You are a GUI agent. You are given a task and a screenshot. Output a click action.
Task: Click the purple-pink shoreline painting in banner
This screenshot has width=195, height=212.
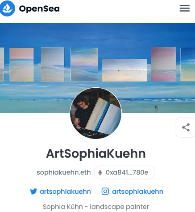pyautogui.click(x=163, y=64)
